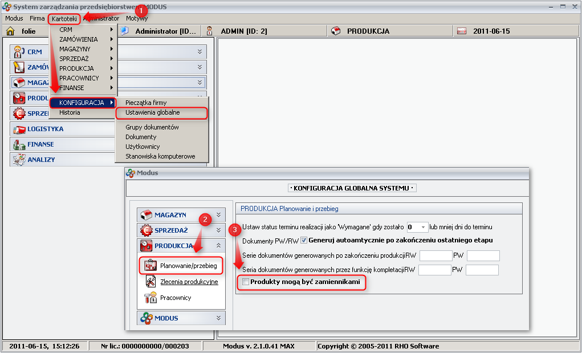This screenshot has width=582, height=353.
Task: Choose Użytkownicy submenu item
Action: pos(162,146)
